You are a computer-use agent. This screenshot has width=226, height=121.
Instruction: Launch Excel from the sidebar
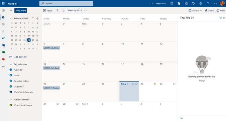click(3, 52)
